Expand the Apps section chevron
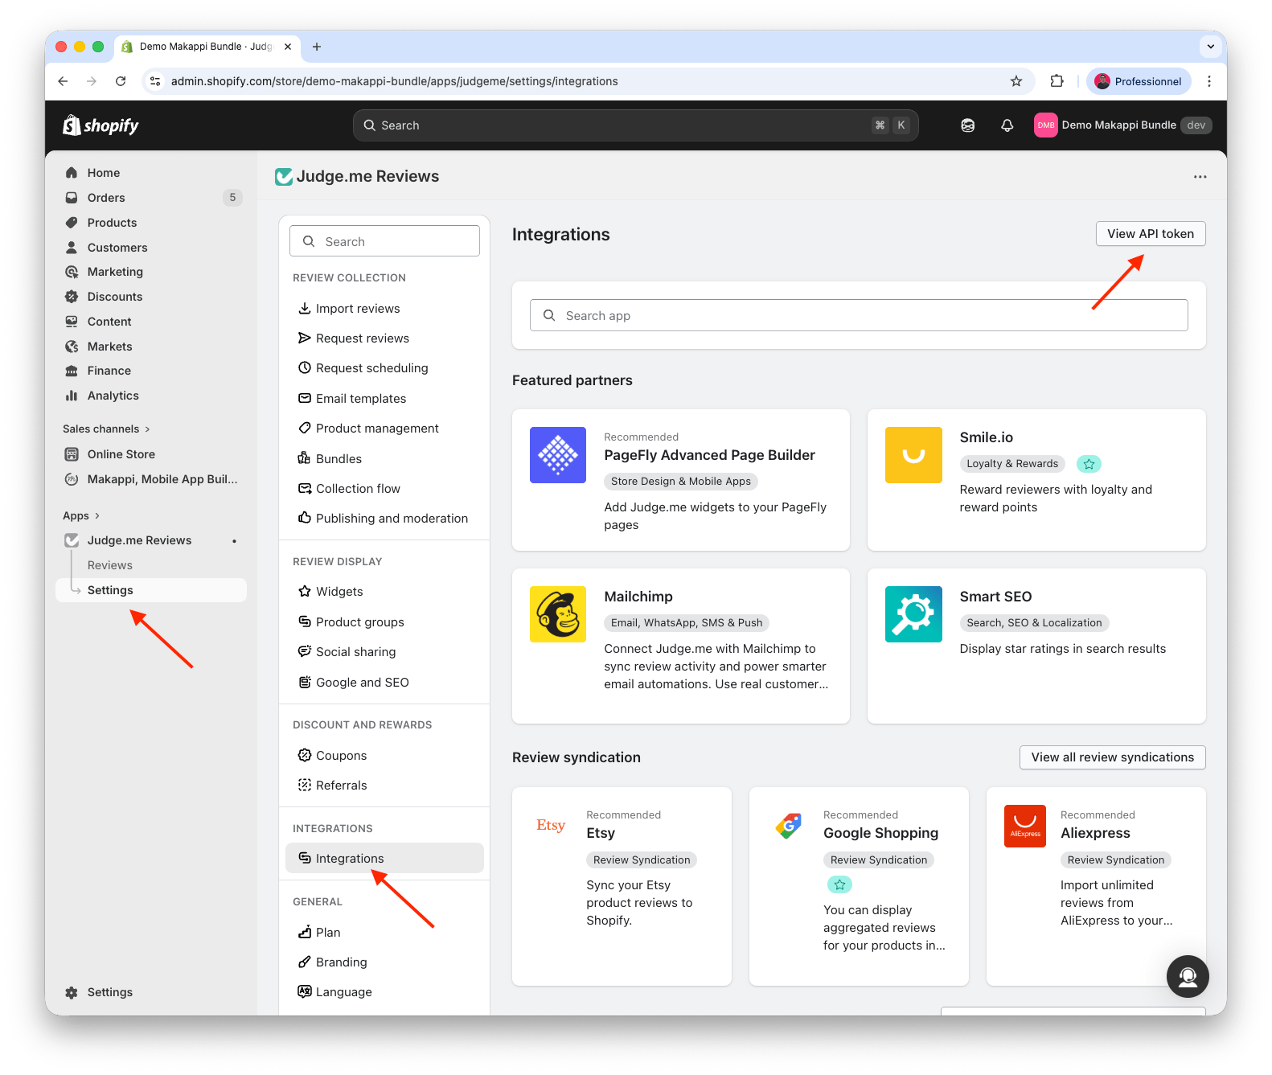The height and width of the screenshot is (1075, 1272). click(x=97, y=516)
